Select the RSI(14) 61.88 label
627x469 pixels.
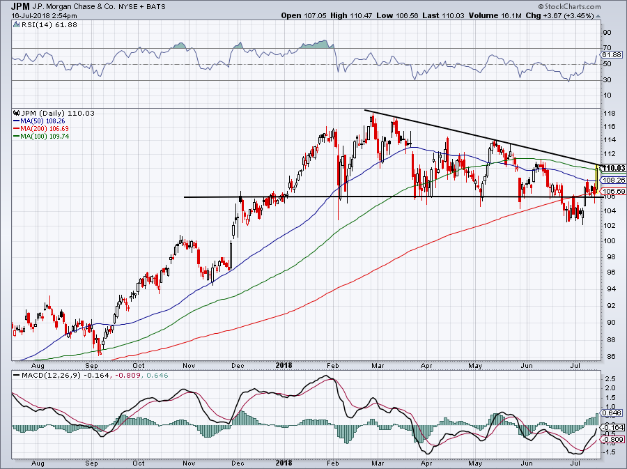click(49, 25)
